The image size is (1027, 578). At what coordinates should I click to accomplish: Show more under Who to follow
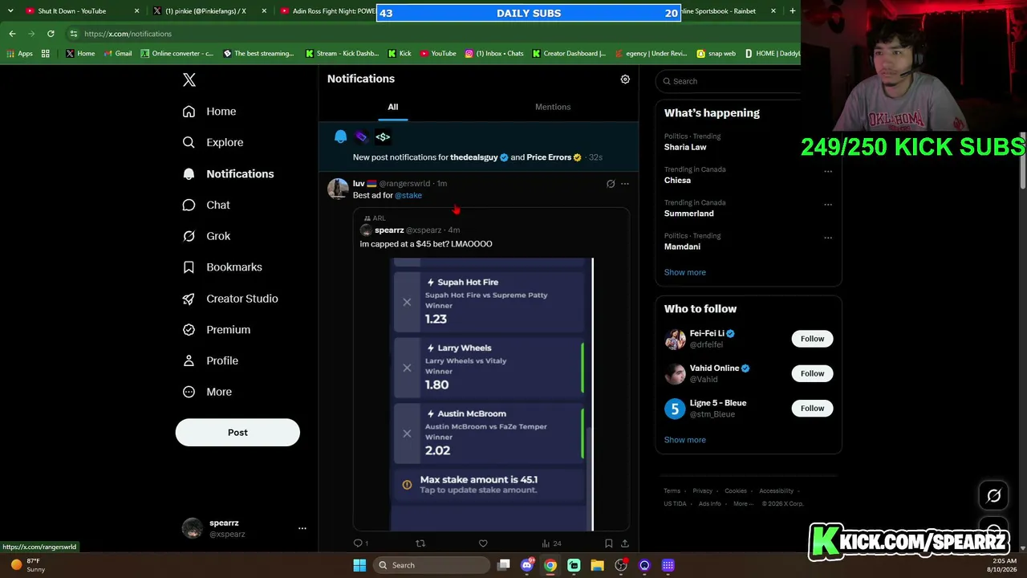[685, 440]
